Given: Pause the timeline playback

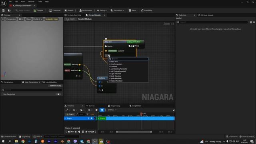Looking at the screenshot, I should pyautogui.click(x=83, y=132).
